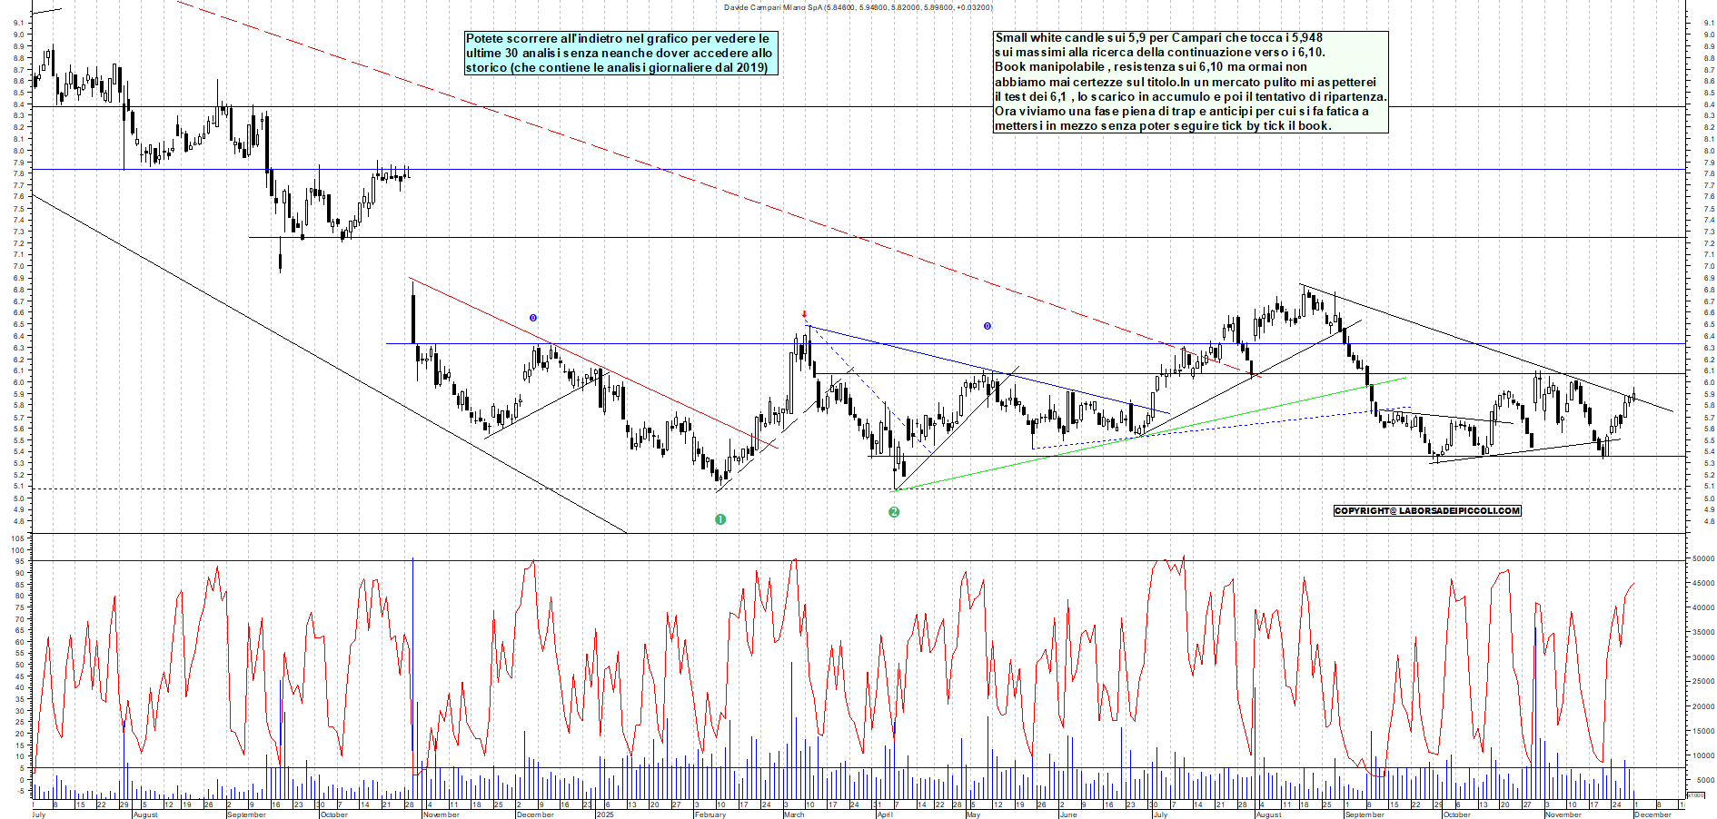Viewport: 1717px width, 819px height.
Task: Click the green circled number 1 marker
Action: click(720, 519)
